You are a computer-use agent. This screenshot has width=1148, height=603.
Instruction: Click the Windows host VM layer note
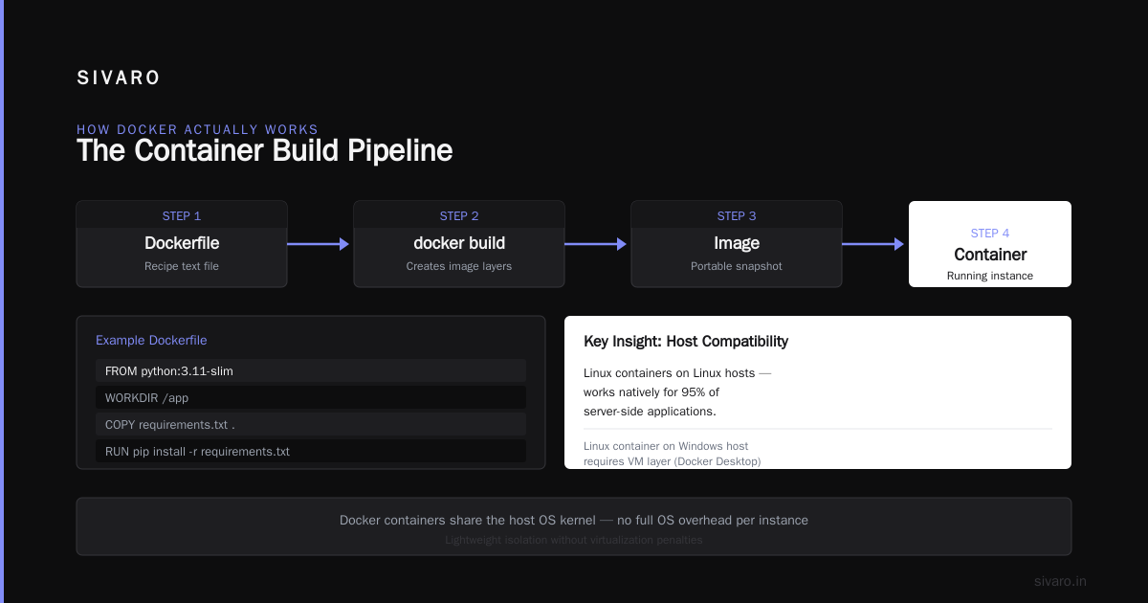pos(673,454)
